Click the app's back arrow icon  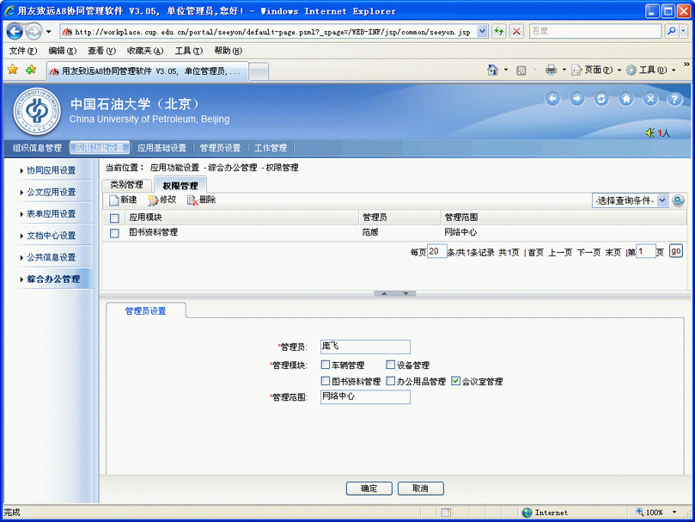coord(552,99)
